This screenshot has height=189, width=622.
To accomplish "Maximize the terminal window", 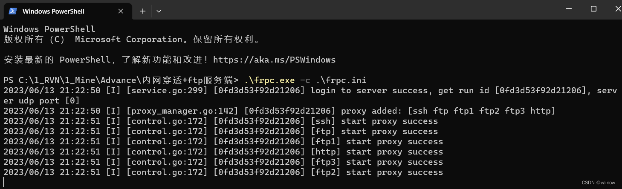I will (593, 9).
